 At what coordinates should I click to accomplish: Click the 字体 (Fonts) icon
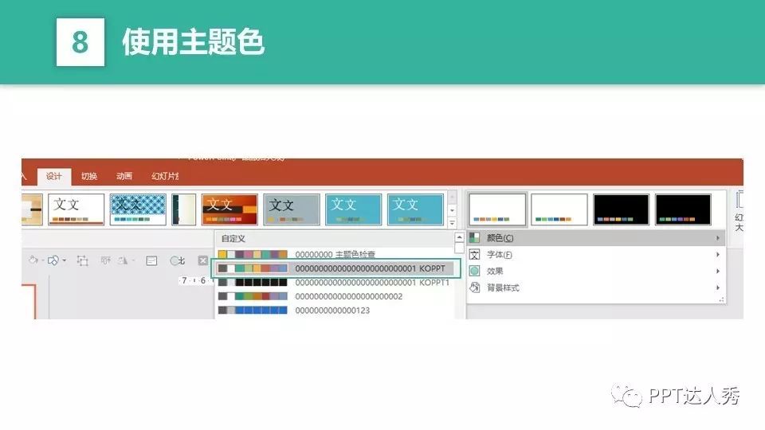coord(475,255)
